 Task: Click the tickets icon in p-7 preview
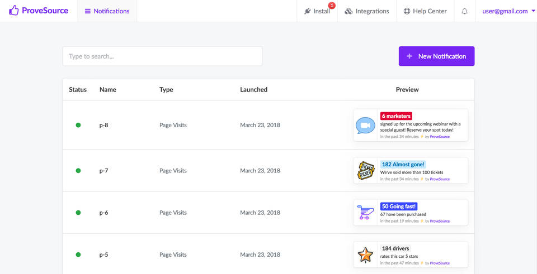[366, 171]
